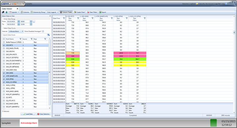Screen dimensions: 237x128
Task: Click the Springfield site label
Action: [x=6, y=123]
